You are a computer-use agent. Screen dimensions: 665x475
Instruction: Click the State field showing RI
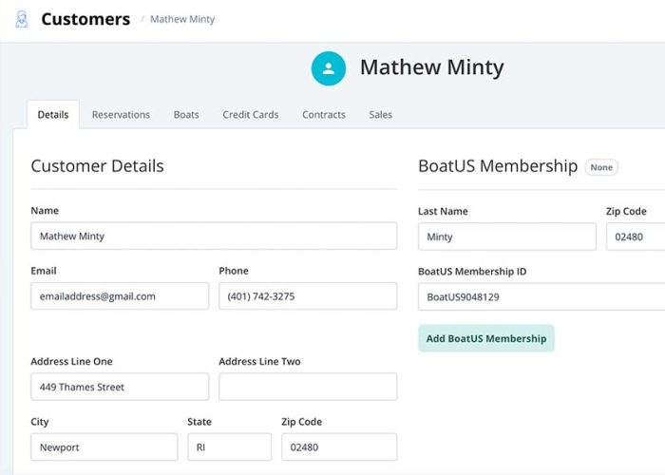click(x=230, y=447)
